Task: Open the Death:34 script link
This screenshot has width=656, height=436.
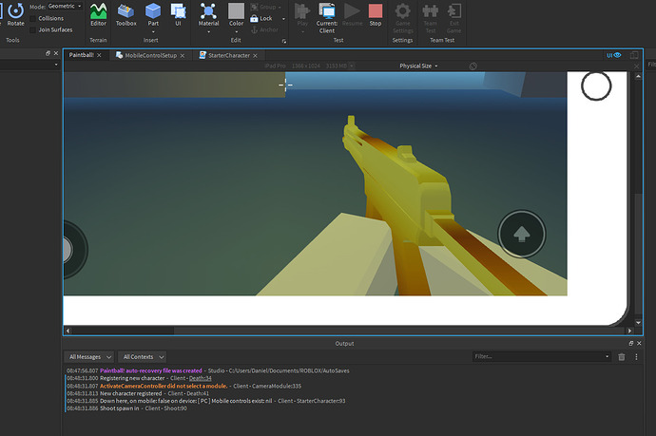Action: click(199, 378)
